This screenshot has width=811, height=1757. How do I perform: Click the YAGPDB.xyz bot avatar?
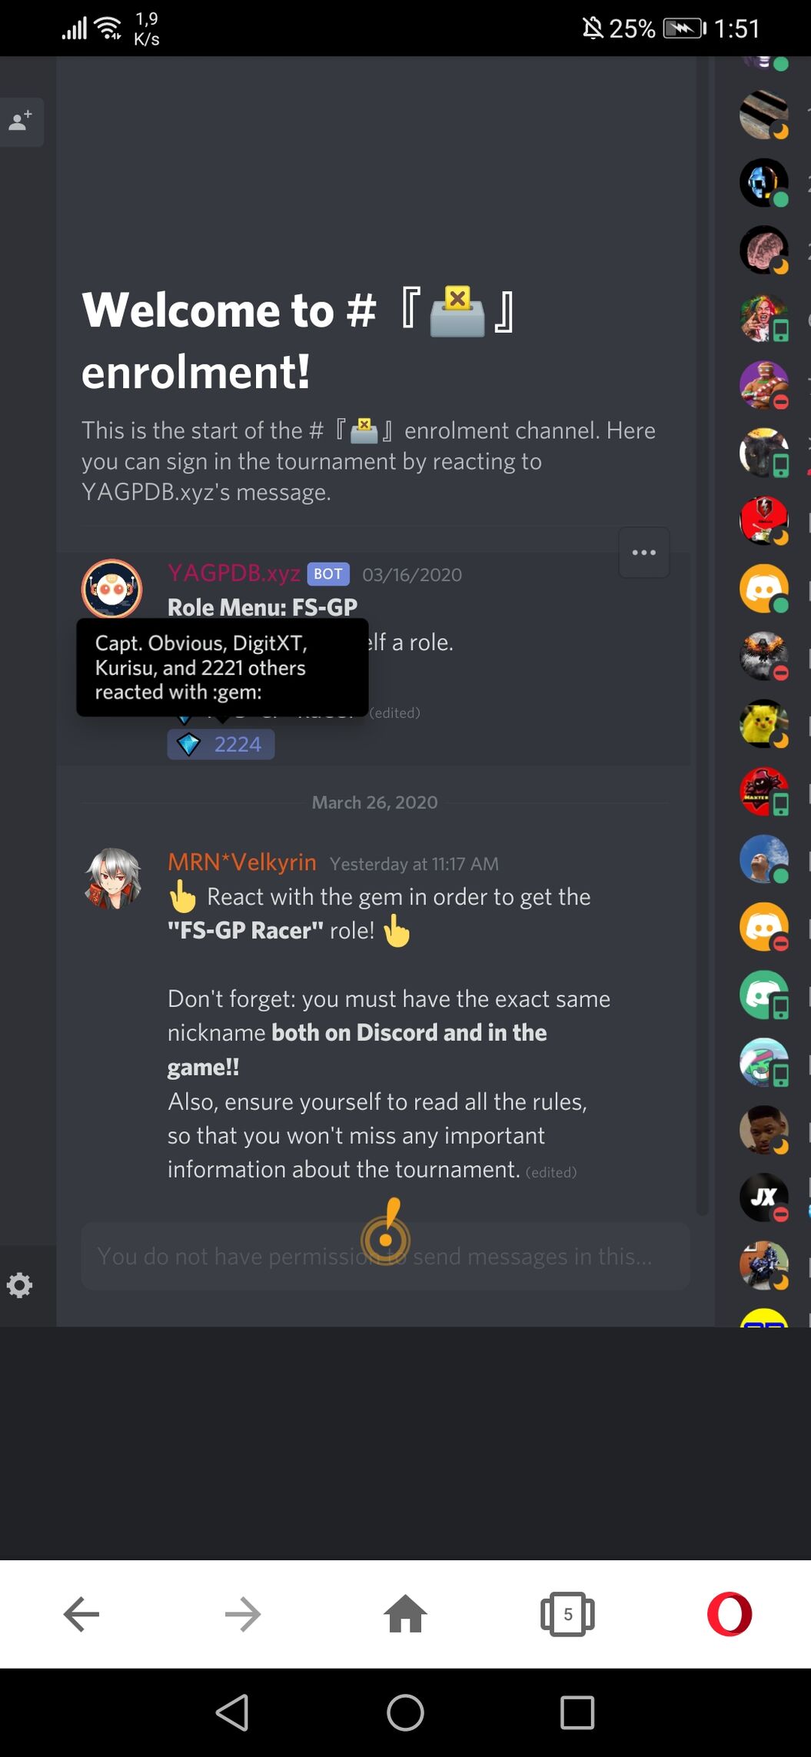pyautogui.click(x=112, y=590)
